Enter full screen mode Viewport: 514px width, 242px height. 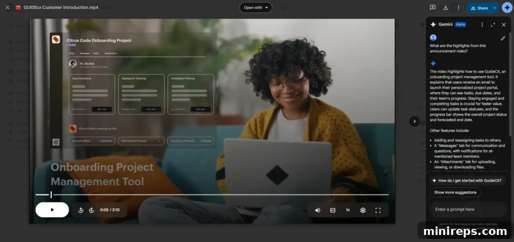point(378,210)
